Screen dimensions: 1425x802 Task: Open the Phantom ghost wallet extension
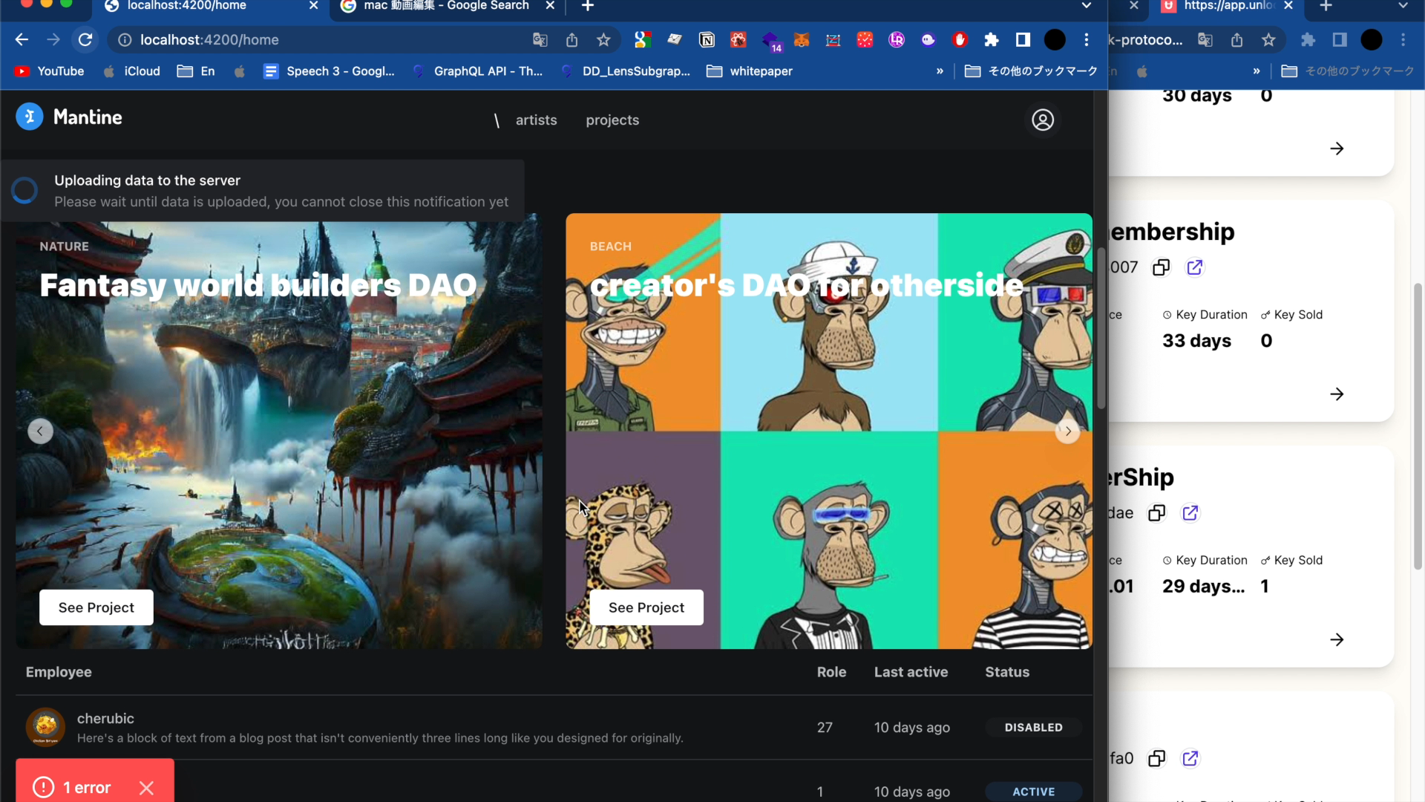[928, 40]
